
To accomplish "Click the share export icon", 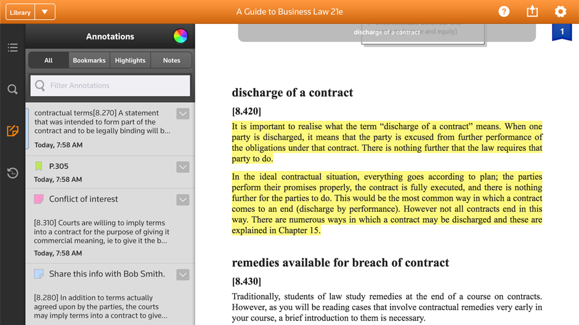I will pos(532,12).
